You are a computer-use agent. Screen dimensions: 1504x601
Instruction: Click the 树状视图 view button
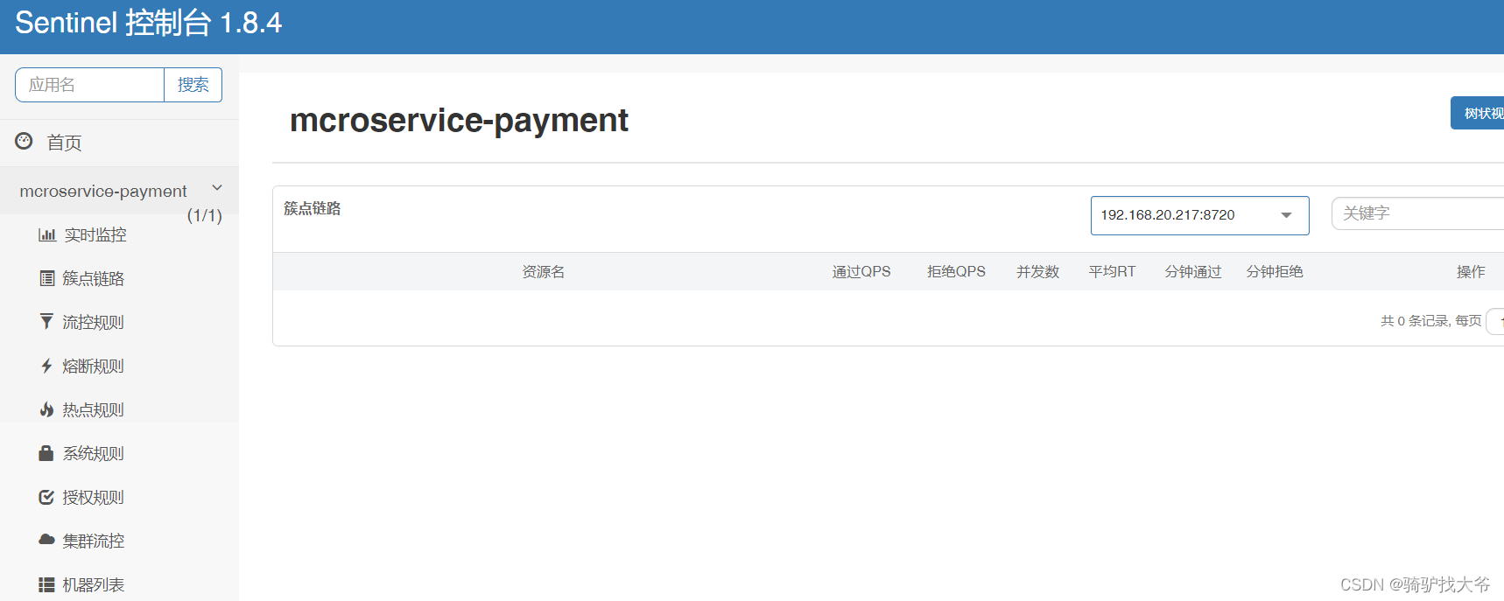pyautogui.click(x=1478, y=113)
